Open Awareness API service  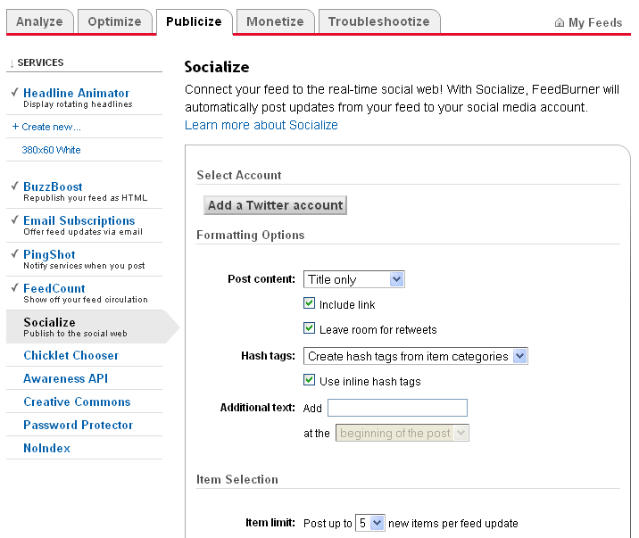[66, 379]
